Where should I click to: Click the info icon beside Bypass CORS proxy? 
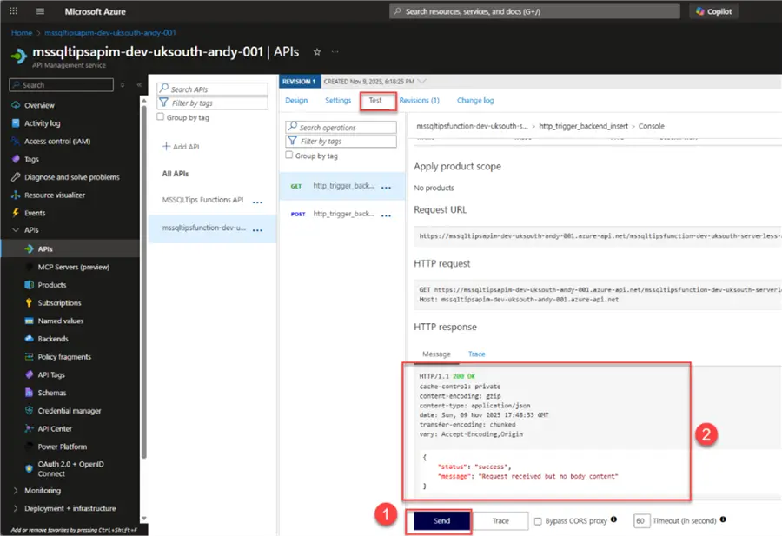[x=614, y=519]
